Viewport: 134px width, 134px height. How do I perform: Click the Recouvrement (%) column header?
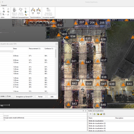pos(36,49)
